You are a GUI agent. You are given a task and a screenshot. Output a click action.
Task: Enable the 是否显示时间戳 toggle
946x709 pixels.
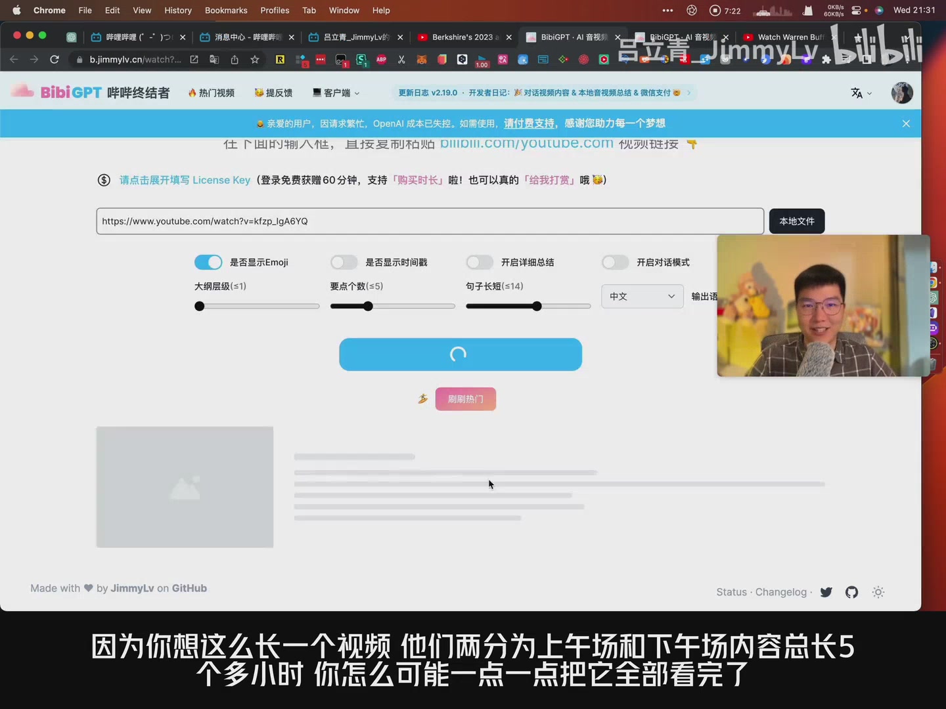point(344,263)
